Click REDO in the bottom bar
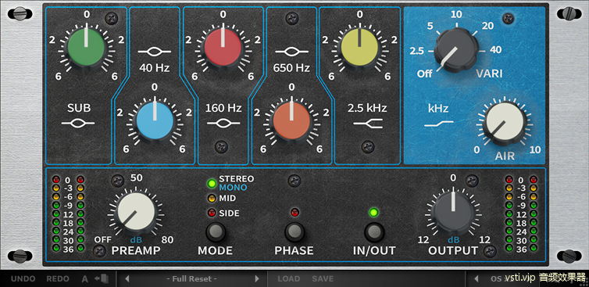Screen dimensions: 589x287 click(58, 279)
